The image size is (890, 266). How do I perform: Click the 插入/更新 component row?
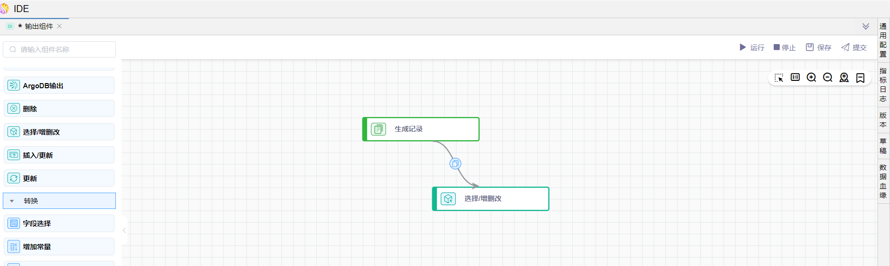pos(59,155)
